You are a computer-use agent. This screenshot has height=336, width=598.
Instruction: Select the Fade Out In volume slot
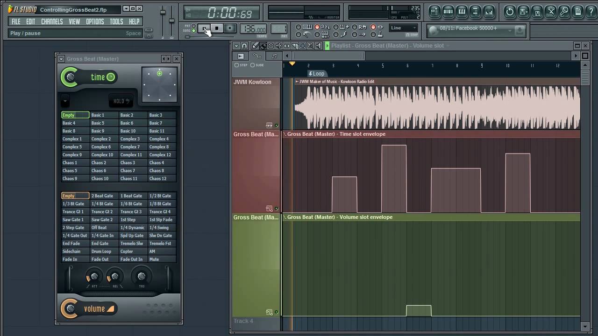(x=133, y=259)
